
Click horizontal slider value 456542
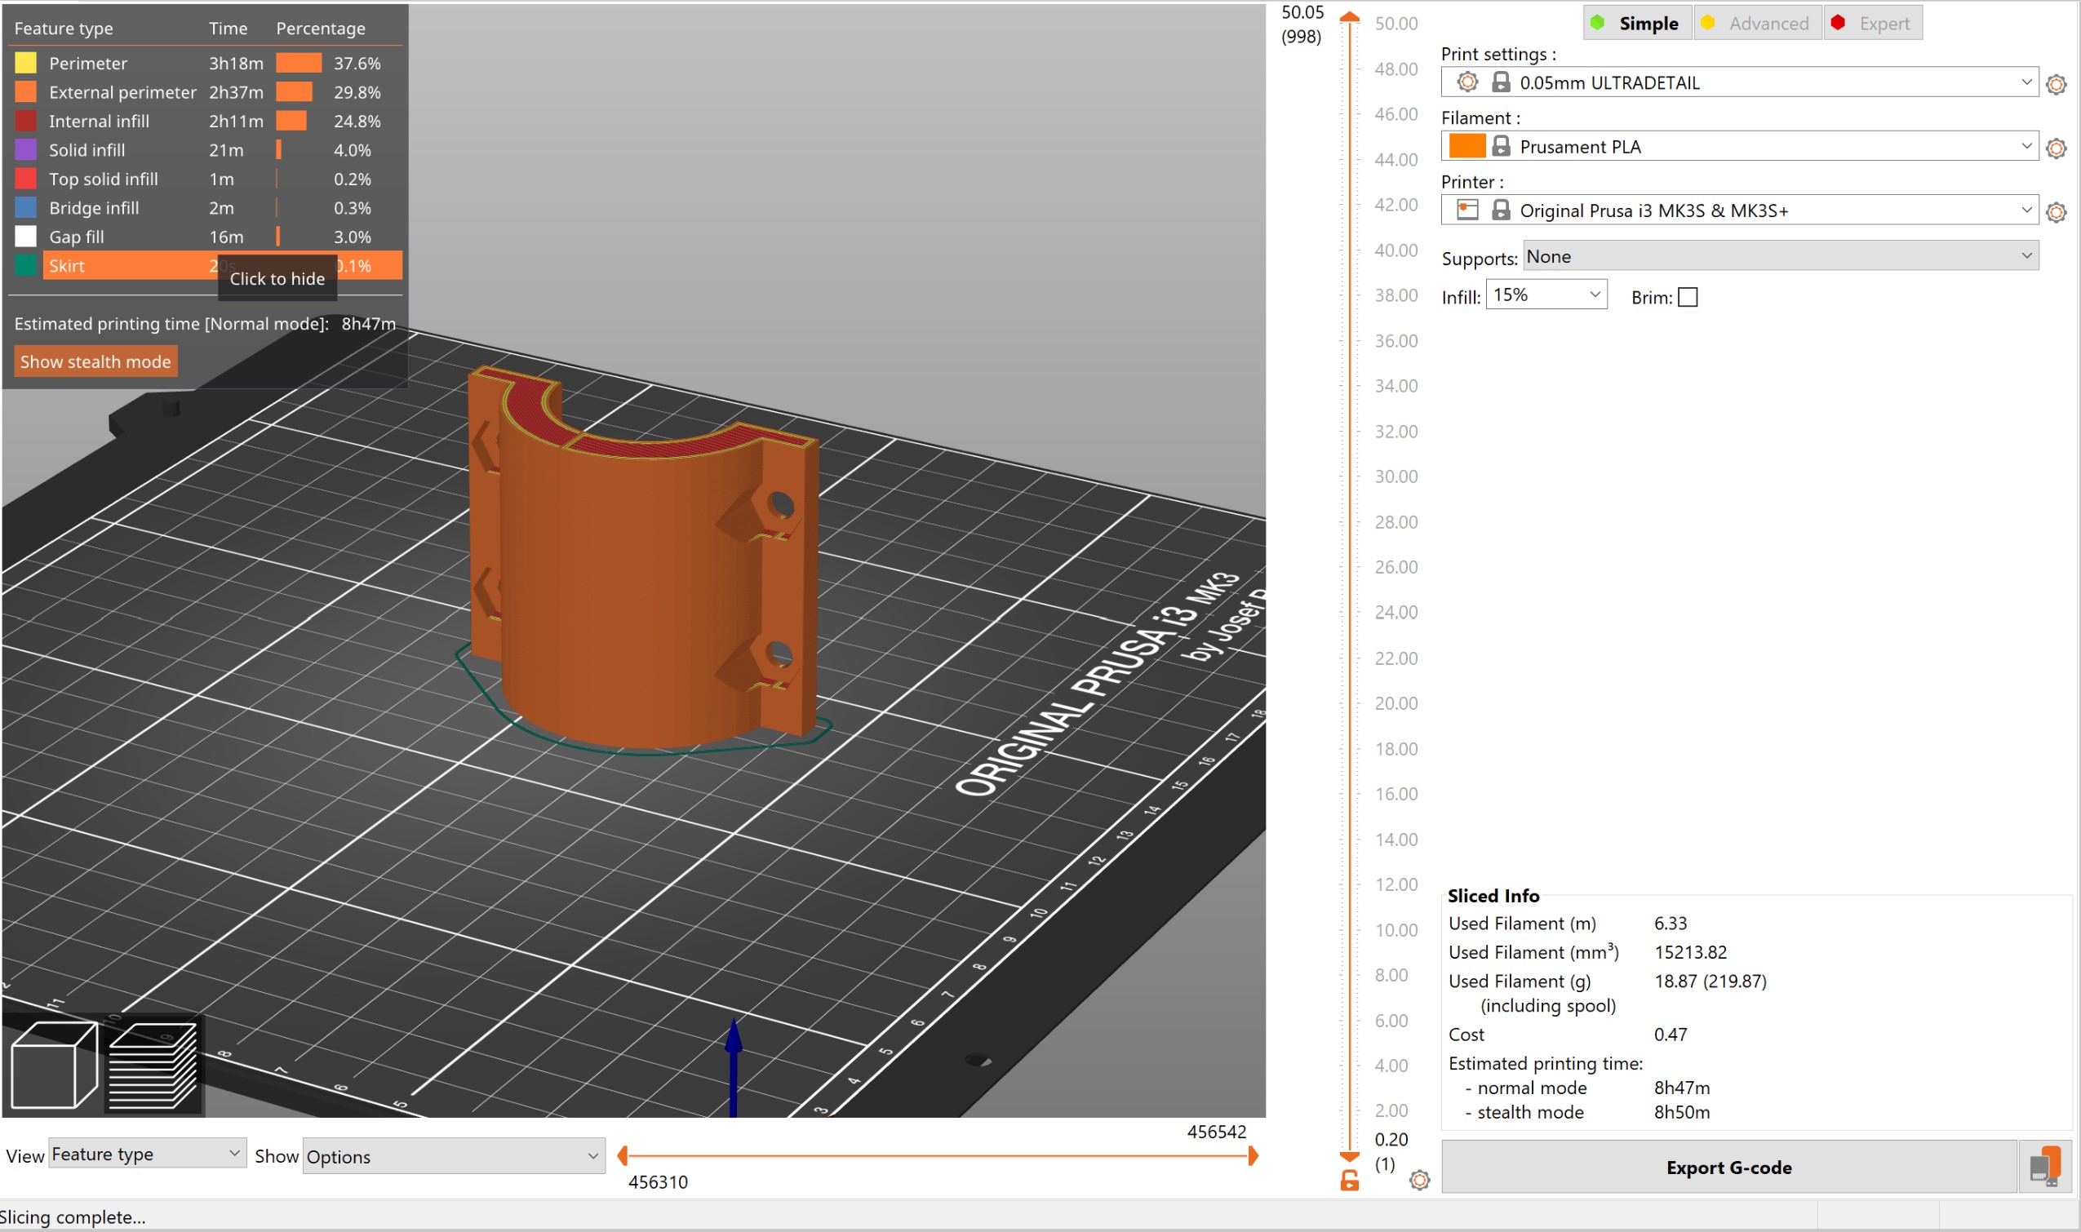point(1216,1132)
